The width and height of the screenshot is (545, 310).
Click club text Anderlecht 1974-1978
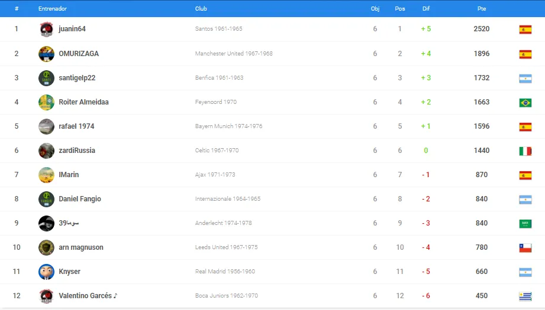[x=223, y=223]
